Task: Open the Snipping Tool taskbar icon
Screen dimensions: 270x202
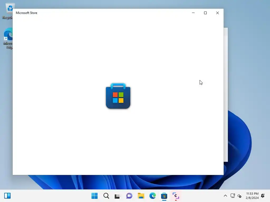Action: pos(176,196)
